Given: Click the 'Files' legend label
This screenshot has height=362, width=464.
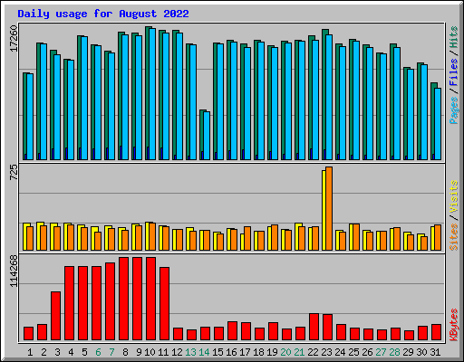Looking at the screenshot, I should pos(454,72).
